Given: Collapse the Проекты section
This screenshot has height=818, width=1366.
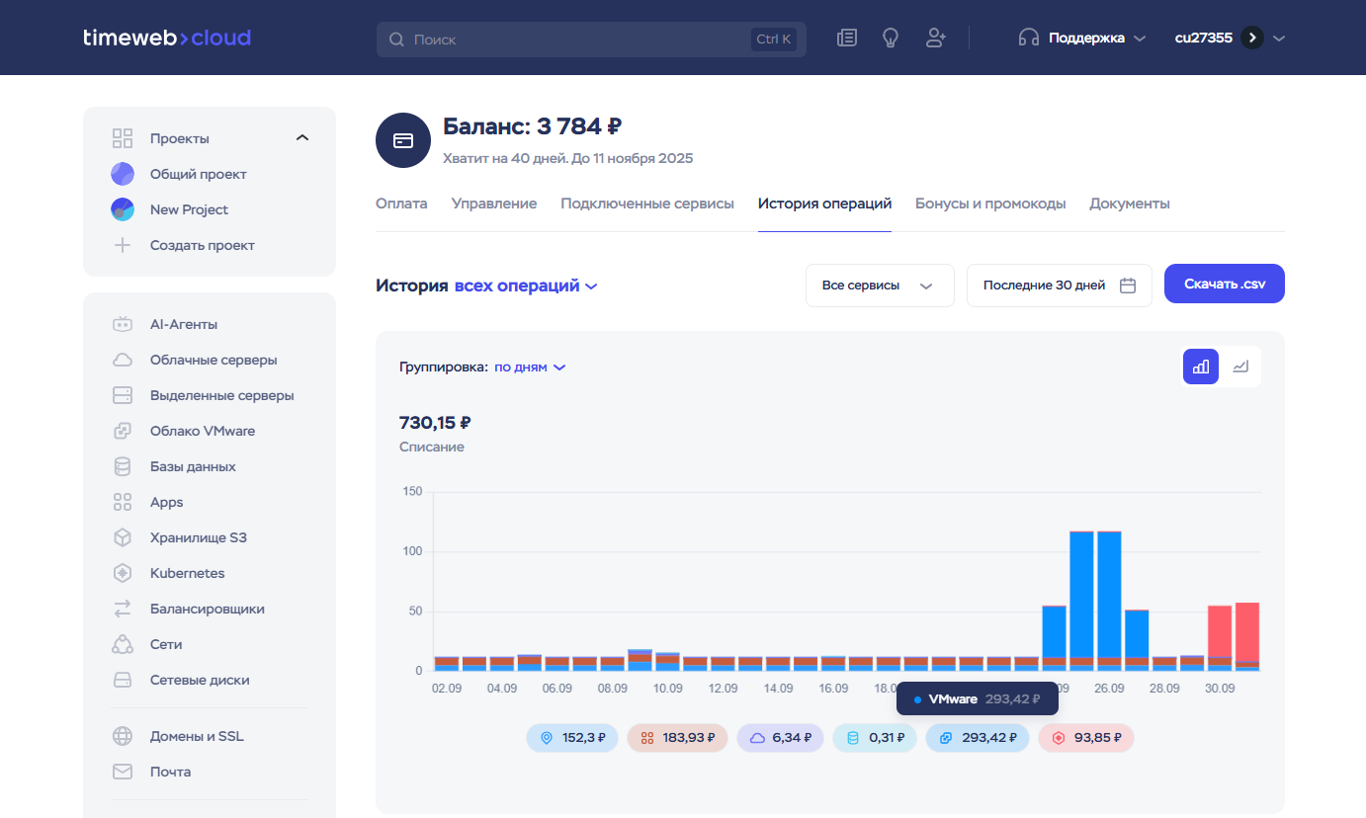Looking at the screenshot, I should coord(302,138).
